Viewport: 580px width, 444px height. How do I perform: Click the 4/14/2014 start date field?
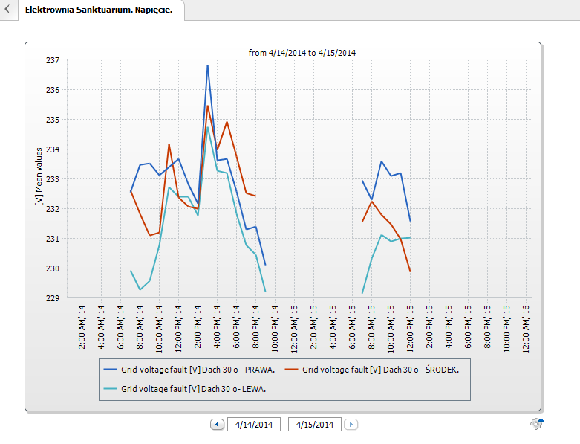254,425
